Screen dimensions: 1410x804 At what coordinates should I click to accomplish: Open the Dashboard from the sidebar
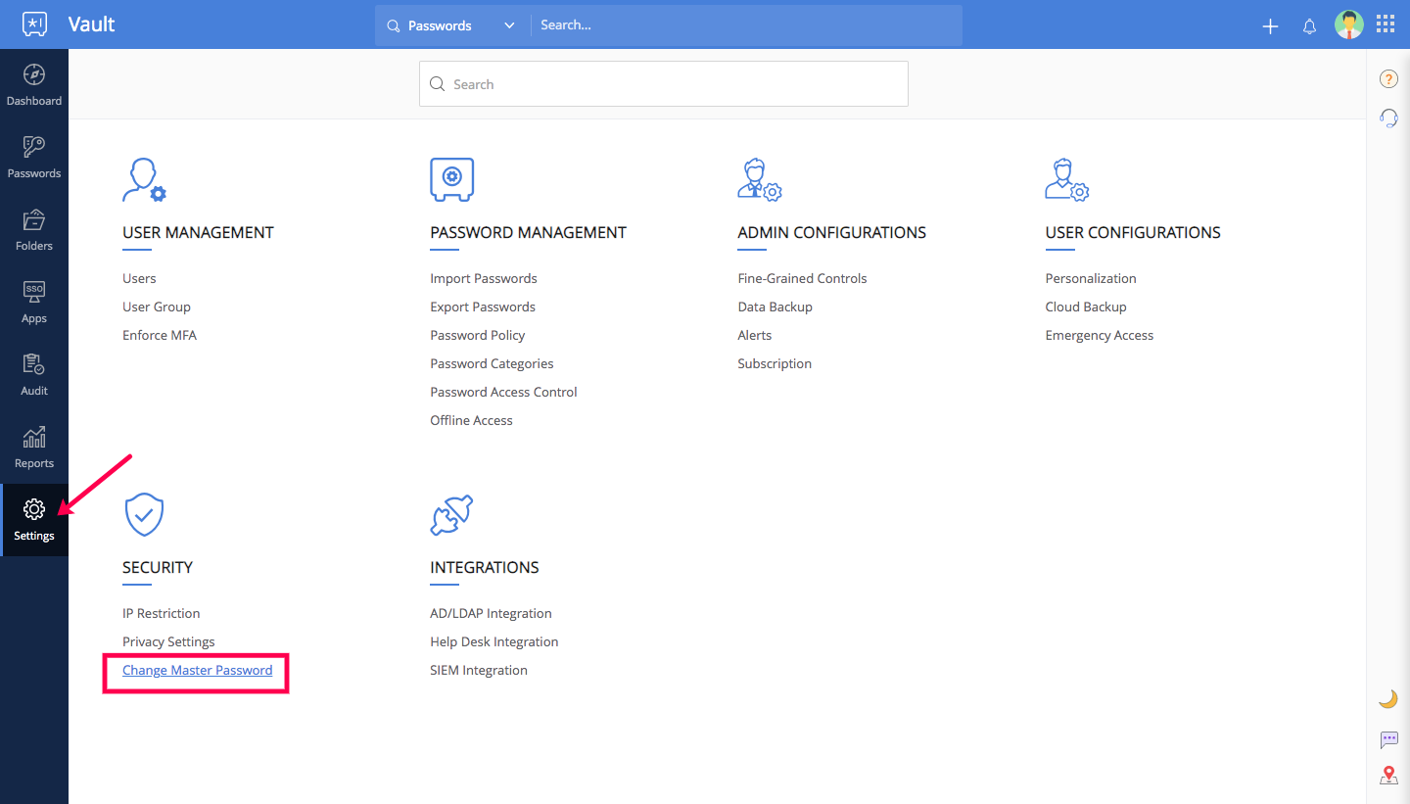[x=34, y=85]
